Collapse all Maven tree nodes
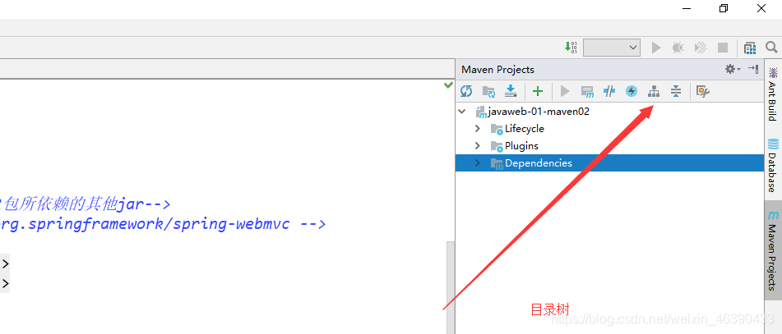The image size is (782, 334). [x=676, y=91]
